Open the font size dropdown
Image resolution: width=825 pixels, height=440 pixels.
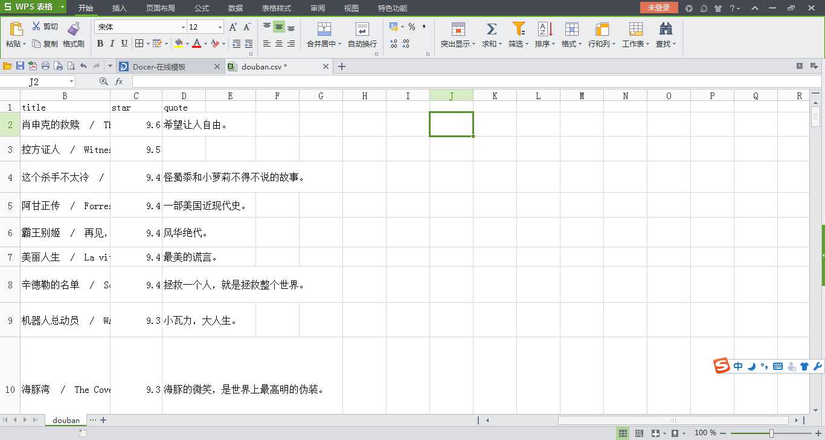220,27
